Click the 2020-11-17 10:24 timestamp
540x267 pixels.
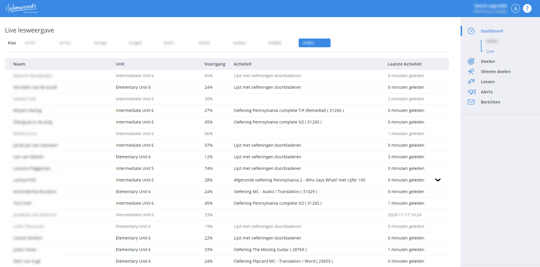point(404,215)
